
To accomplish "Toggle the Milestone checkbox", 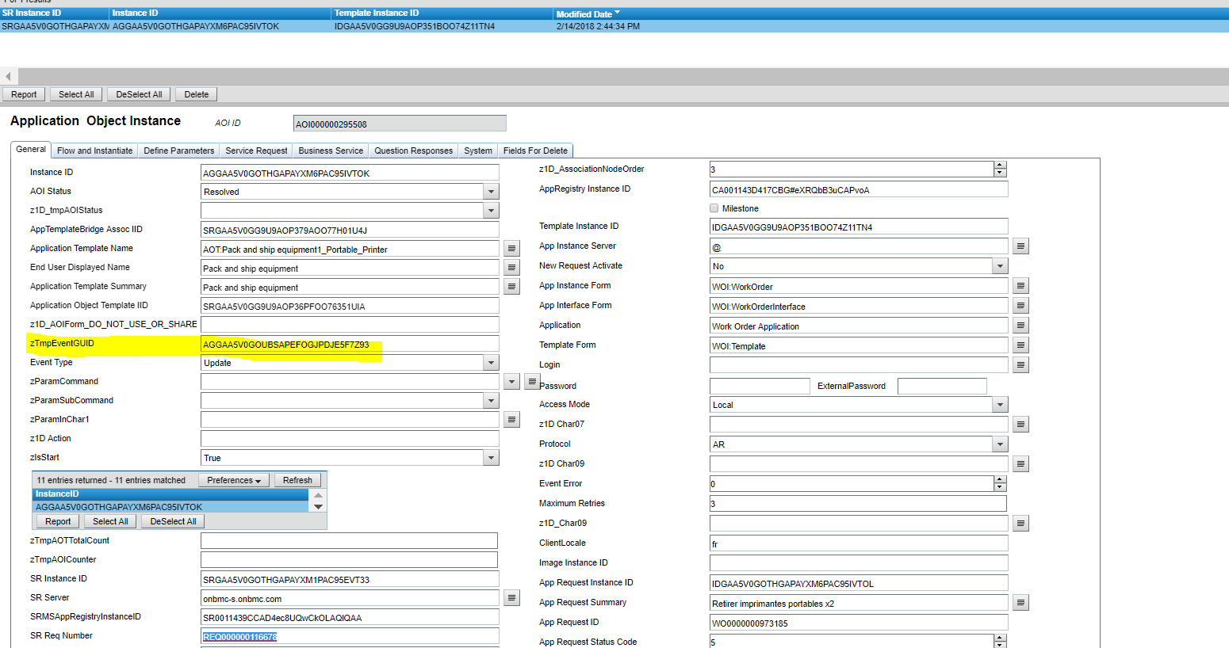I will pos(714,208).
